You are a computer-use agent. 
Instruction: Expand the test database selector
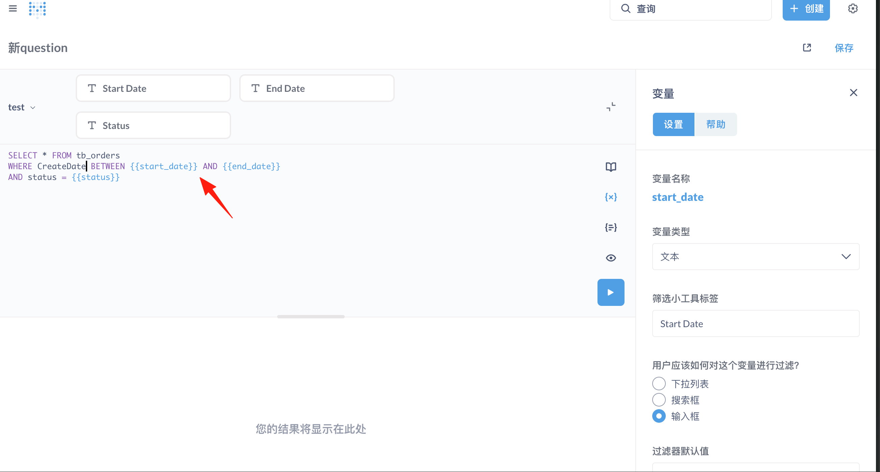[x=22, y=107]
